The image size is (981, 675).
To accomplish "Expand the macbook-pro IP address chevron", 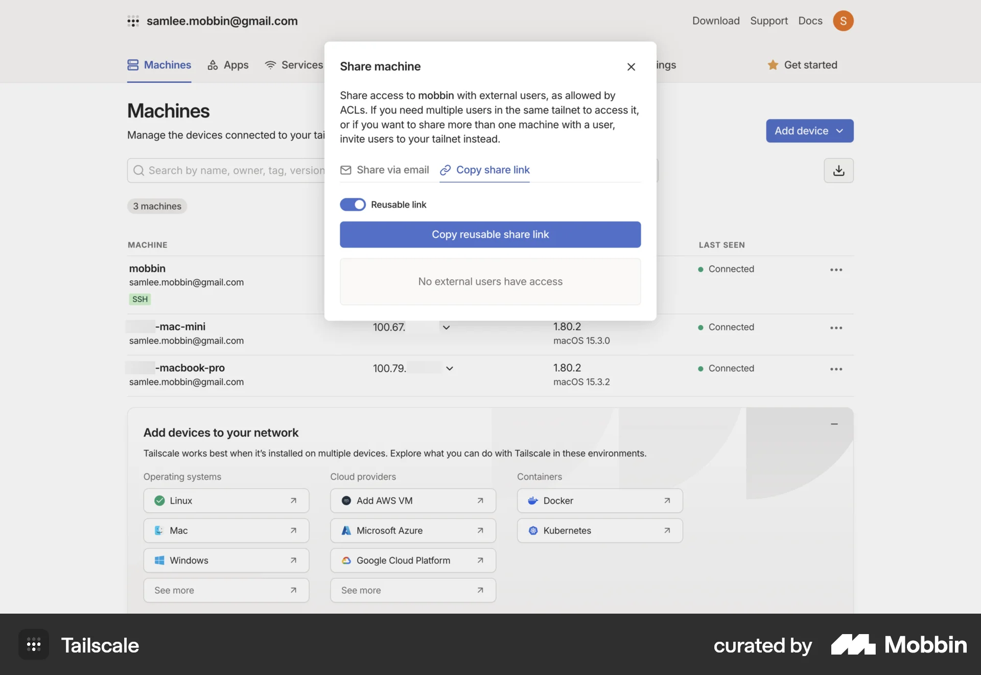I will [x=449, y=368].
